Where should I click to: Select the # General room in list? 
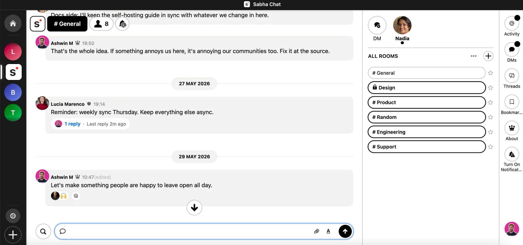tap(427, 73)
